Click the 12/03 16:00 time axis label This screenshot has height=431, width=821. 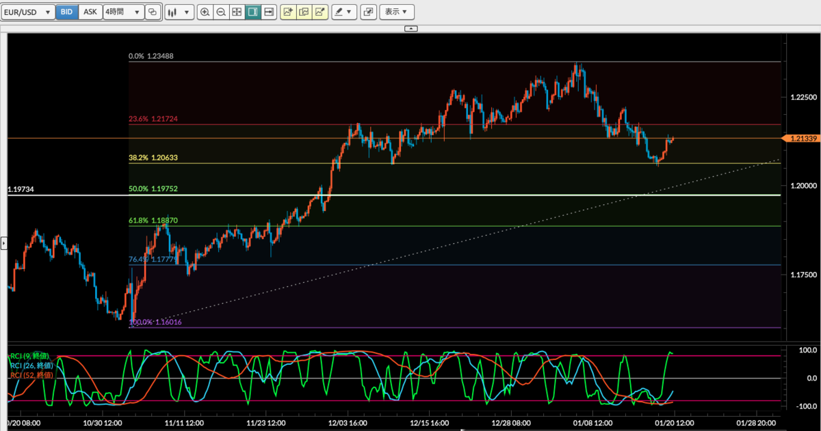[x=349, y=423]
